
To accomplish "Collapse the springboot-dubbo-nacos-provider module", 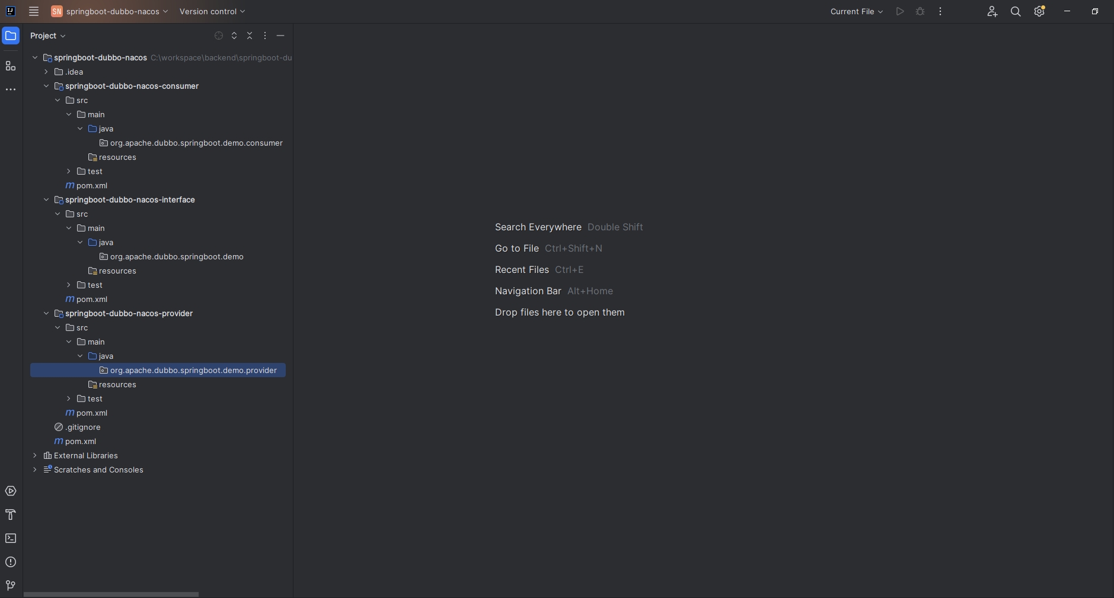I will coord(46,313).
